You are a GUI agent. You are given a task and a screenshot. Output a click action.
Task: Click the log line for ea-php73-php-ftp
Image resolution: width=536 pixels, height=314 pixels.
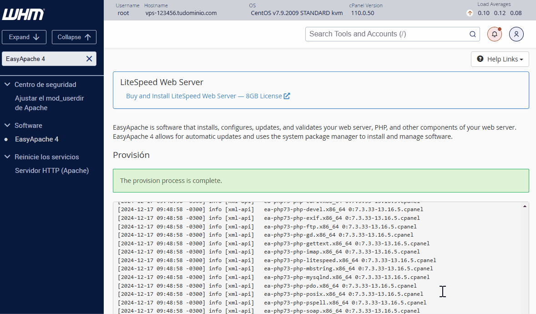click(267, 227)
